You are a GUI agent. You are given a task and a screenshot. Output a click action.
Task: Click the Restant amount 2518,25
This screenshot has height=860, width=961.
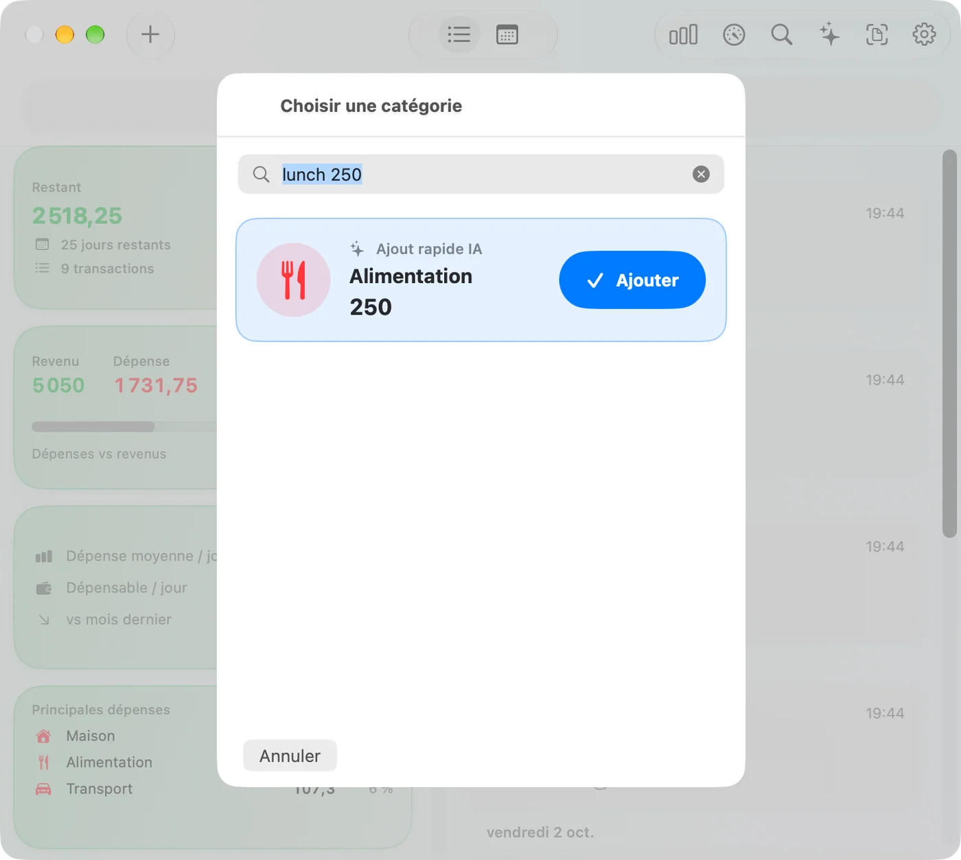(77, 216)
